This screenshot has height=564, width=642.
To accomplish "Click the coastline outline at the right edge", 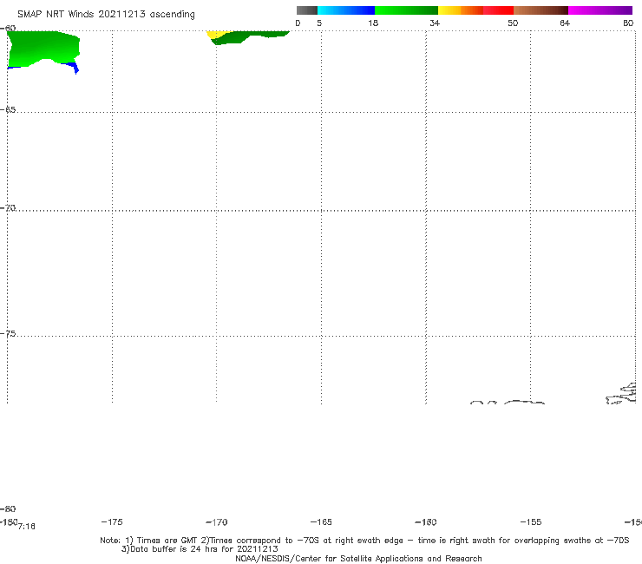I will [621, 394].
